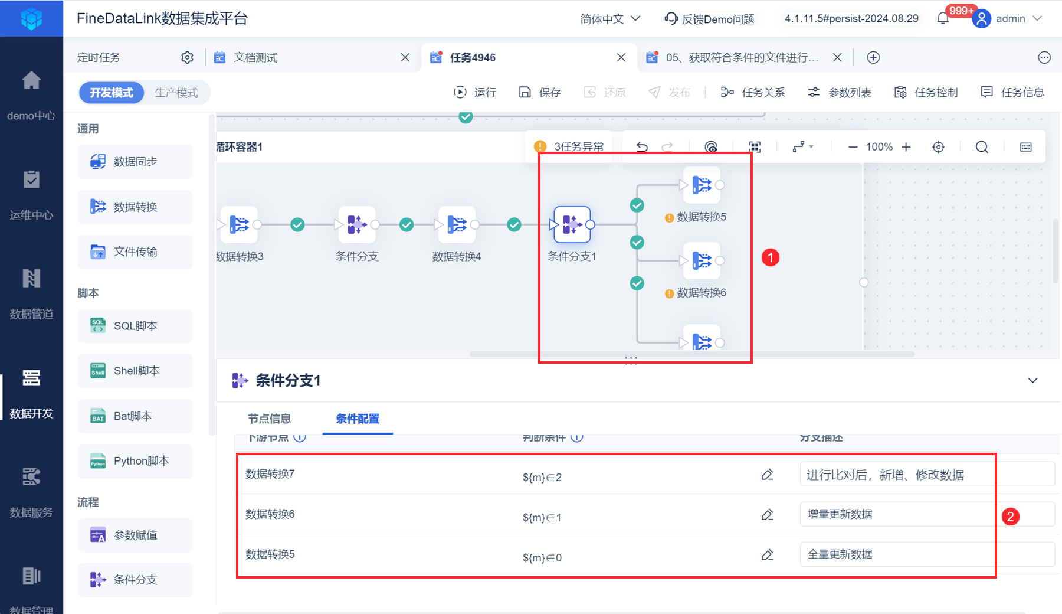Image resolution: width=1062 pixels, height=614 pixels.
Task: Open the 简体中文 language dropdown
Action: tap(610, 19)
